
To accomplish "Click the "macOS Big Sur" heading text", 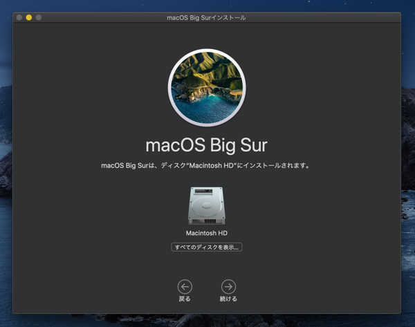I will pos(206,145).
